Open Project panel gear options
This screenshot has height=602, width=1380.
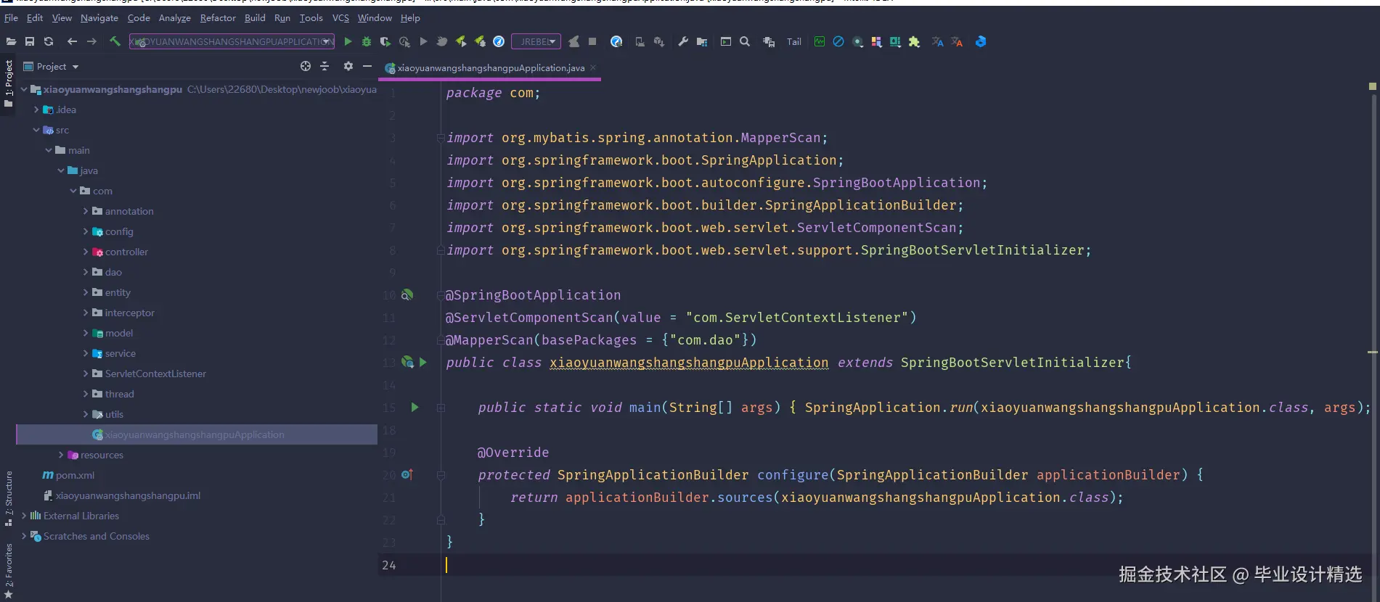point(348,67)
